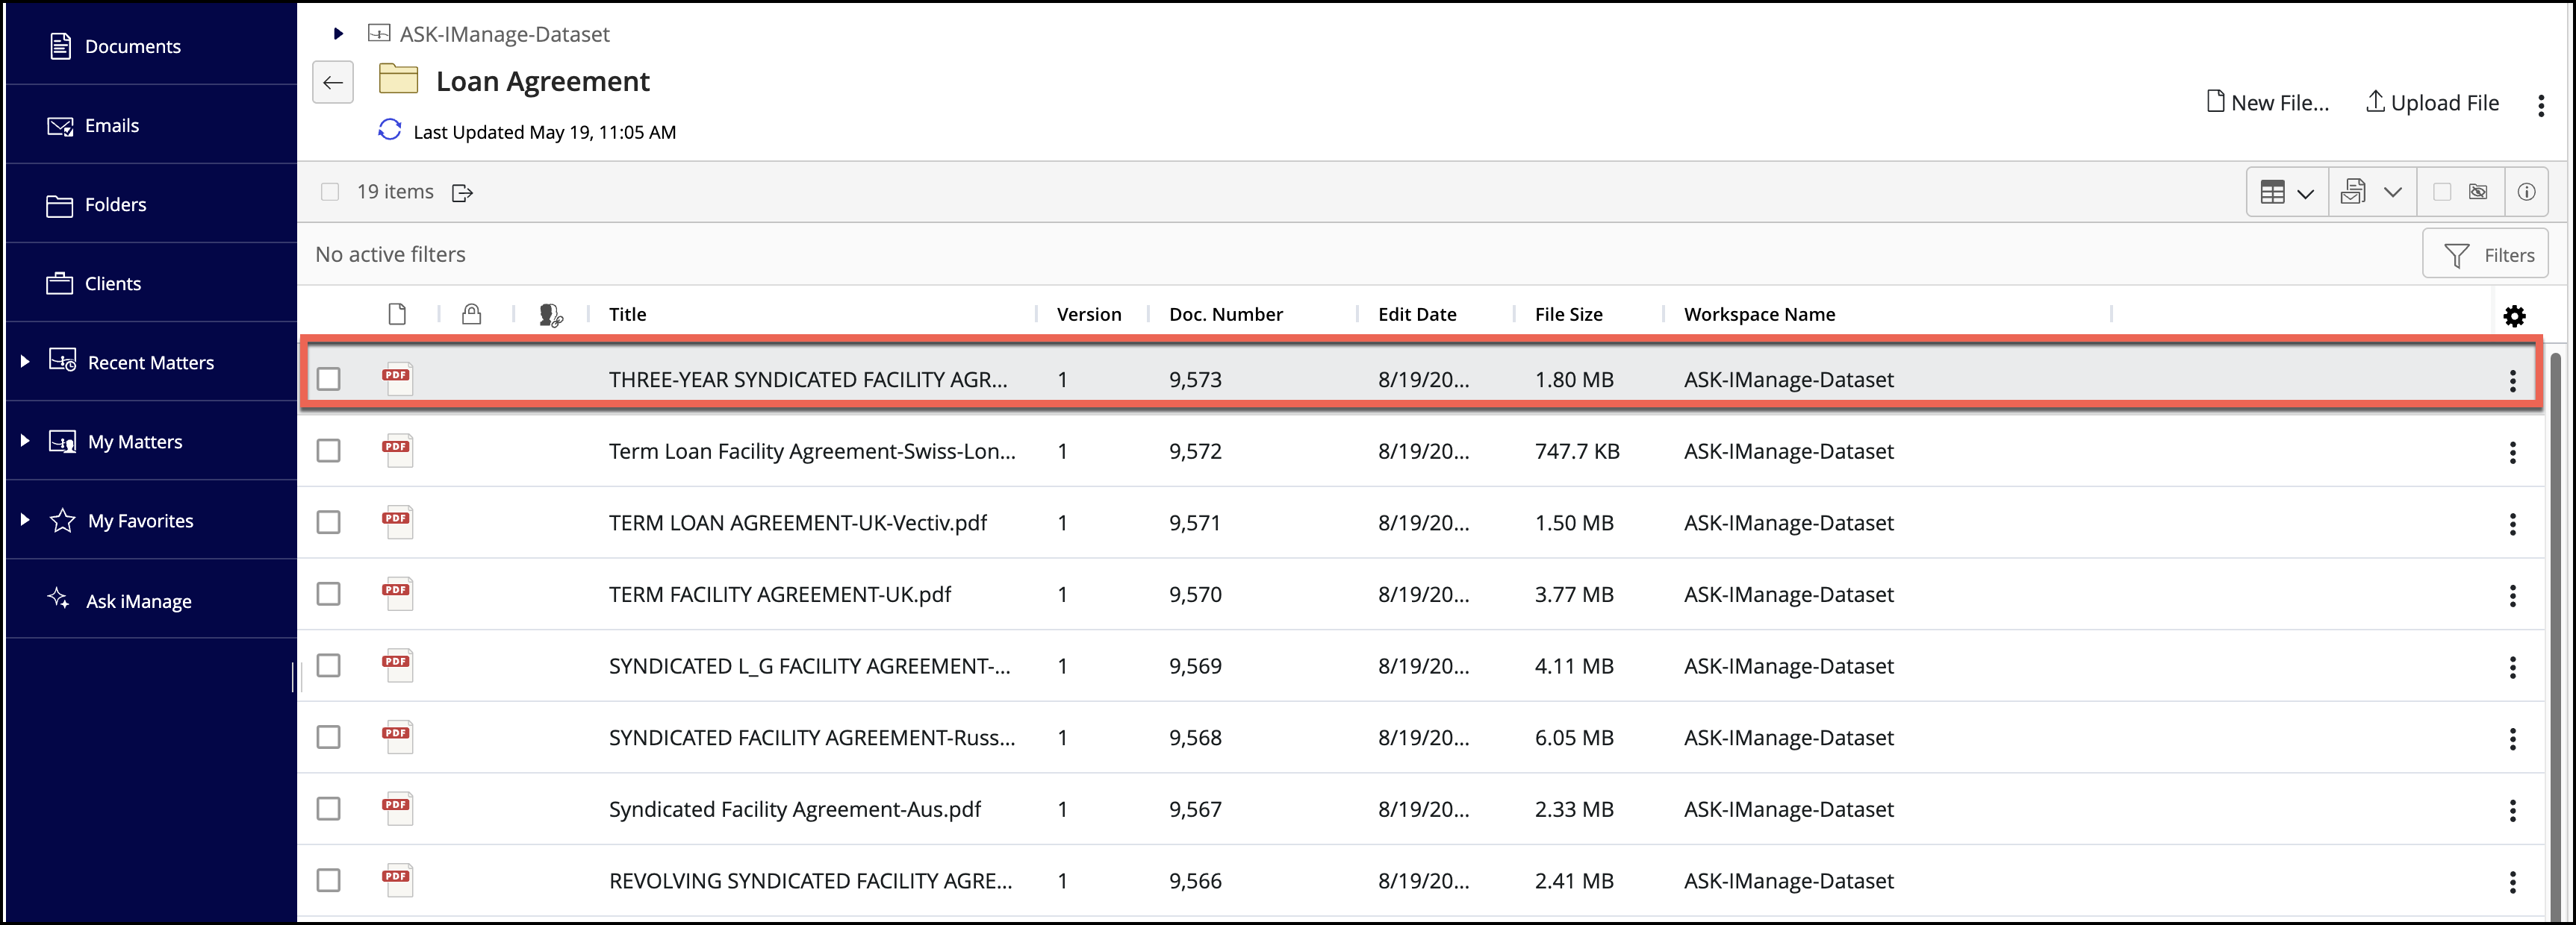Click the Upload File button
2576x925 pixels.
point(2432,102)
